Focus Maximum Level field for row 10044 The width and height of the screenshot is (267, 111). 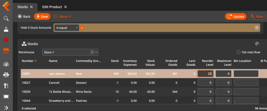[223, 101]
